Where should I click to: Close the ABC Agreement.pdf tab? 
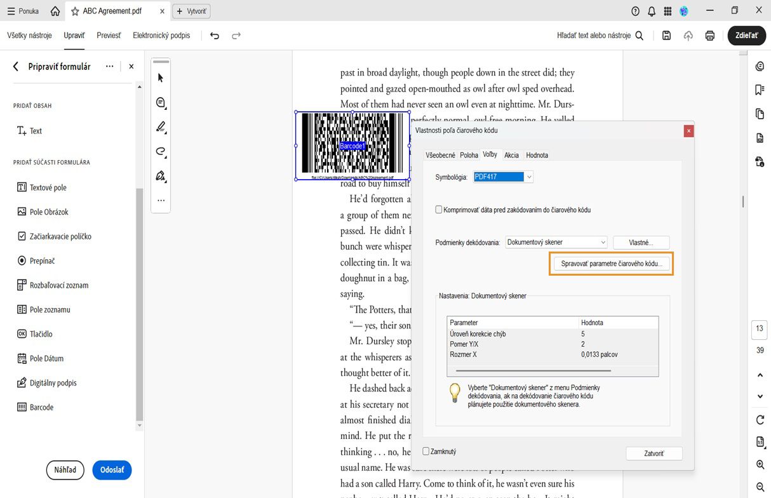tap(162, 11)
